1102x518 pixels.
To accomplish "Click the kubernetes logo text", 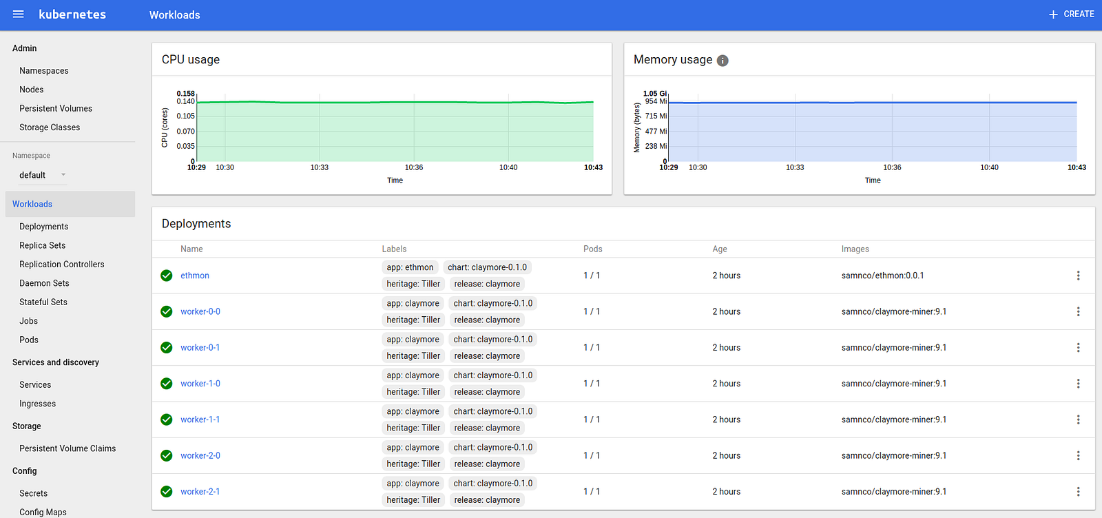I will tap(72, 14).
